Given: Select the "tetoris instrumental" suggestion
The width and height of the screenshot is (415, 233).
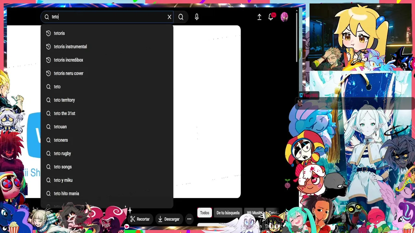Looking at the screenshot, I should [x=107, y=47].
